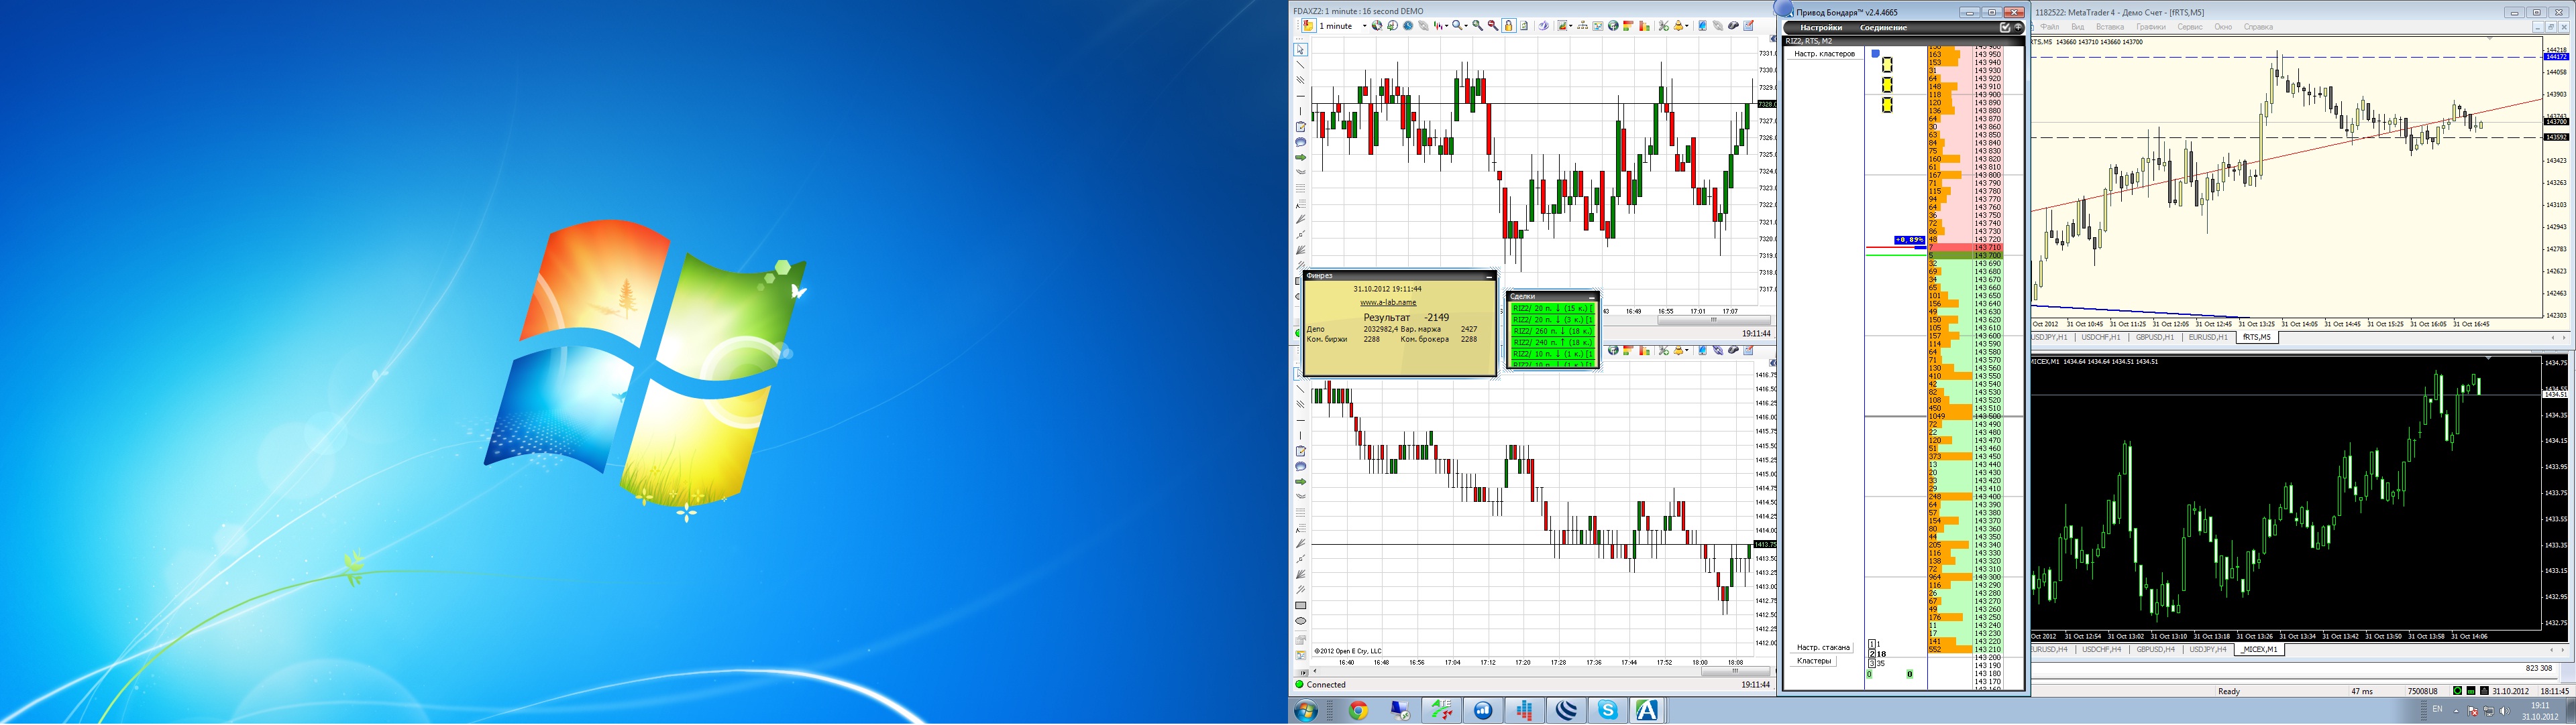The image size is (2576, 725).
Task: Select the "RIZ2/ 240 п." deal row
Action: (1553, 342)
